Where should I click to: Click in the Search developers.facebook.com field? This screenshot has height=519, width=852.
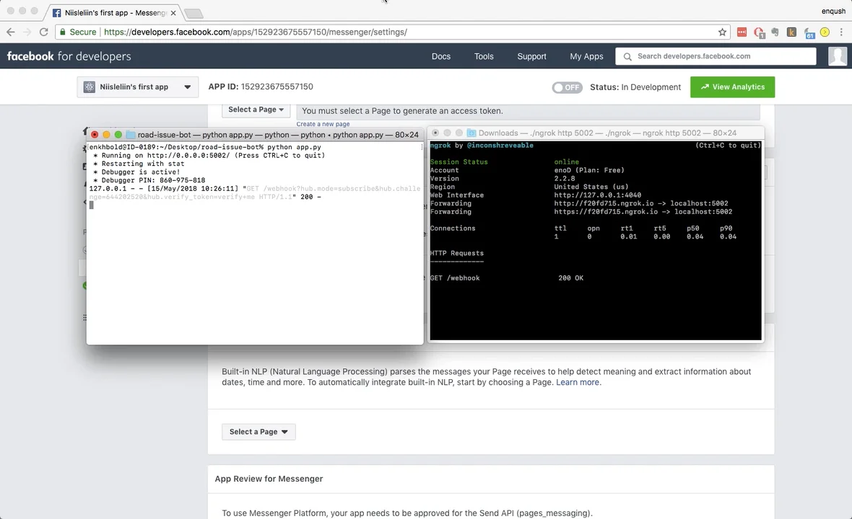716,56
